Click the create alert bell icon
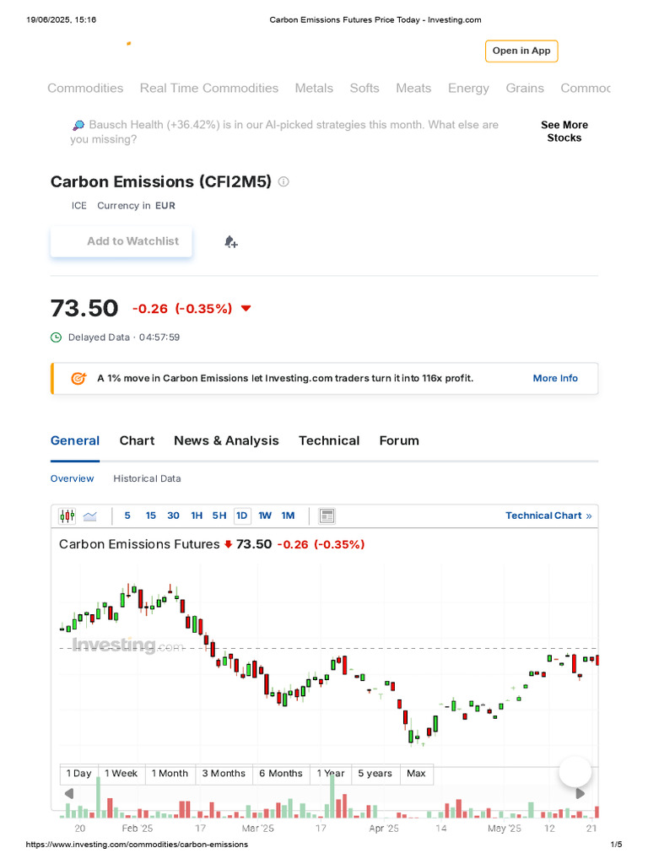The height and width of the screenshot is (864, 648). (x=231, y=242)
